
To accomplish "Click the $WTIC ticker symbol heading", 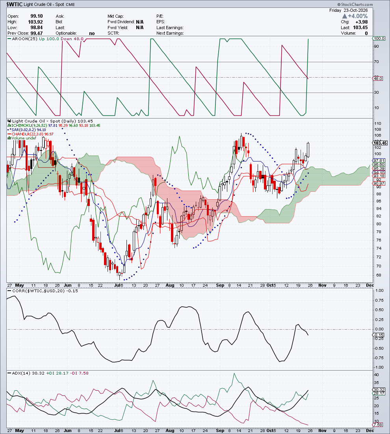I will (x=15, y=4).
